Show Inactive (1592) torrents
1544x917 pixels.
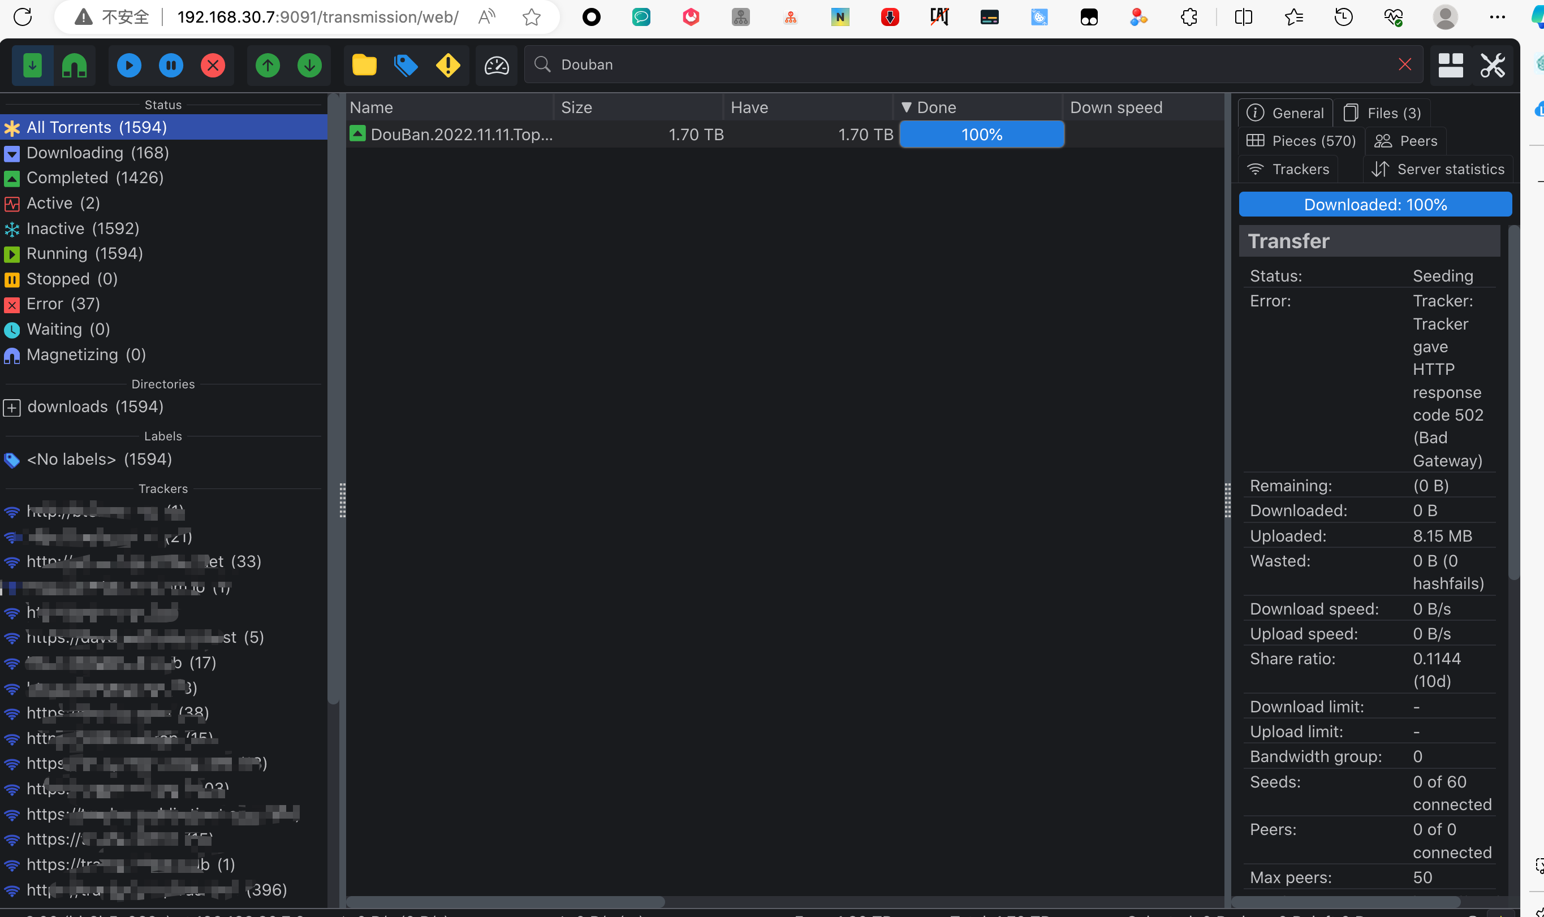[x=163, y=228]
